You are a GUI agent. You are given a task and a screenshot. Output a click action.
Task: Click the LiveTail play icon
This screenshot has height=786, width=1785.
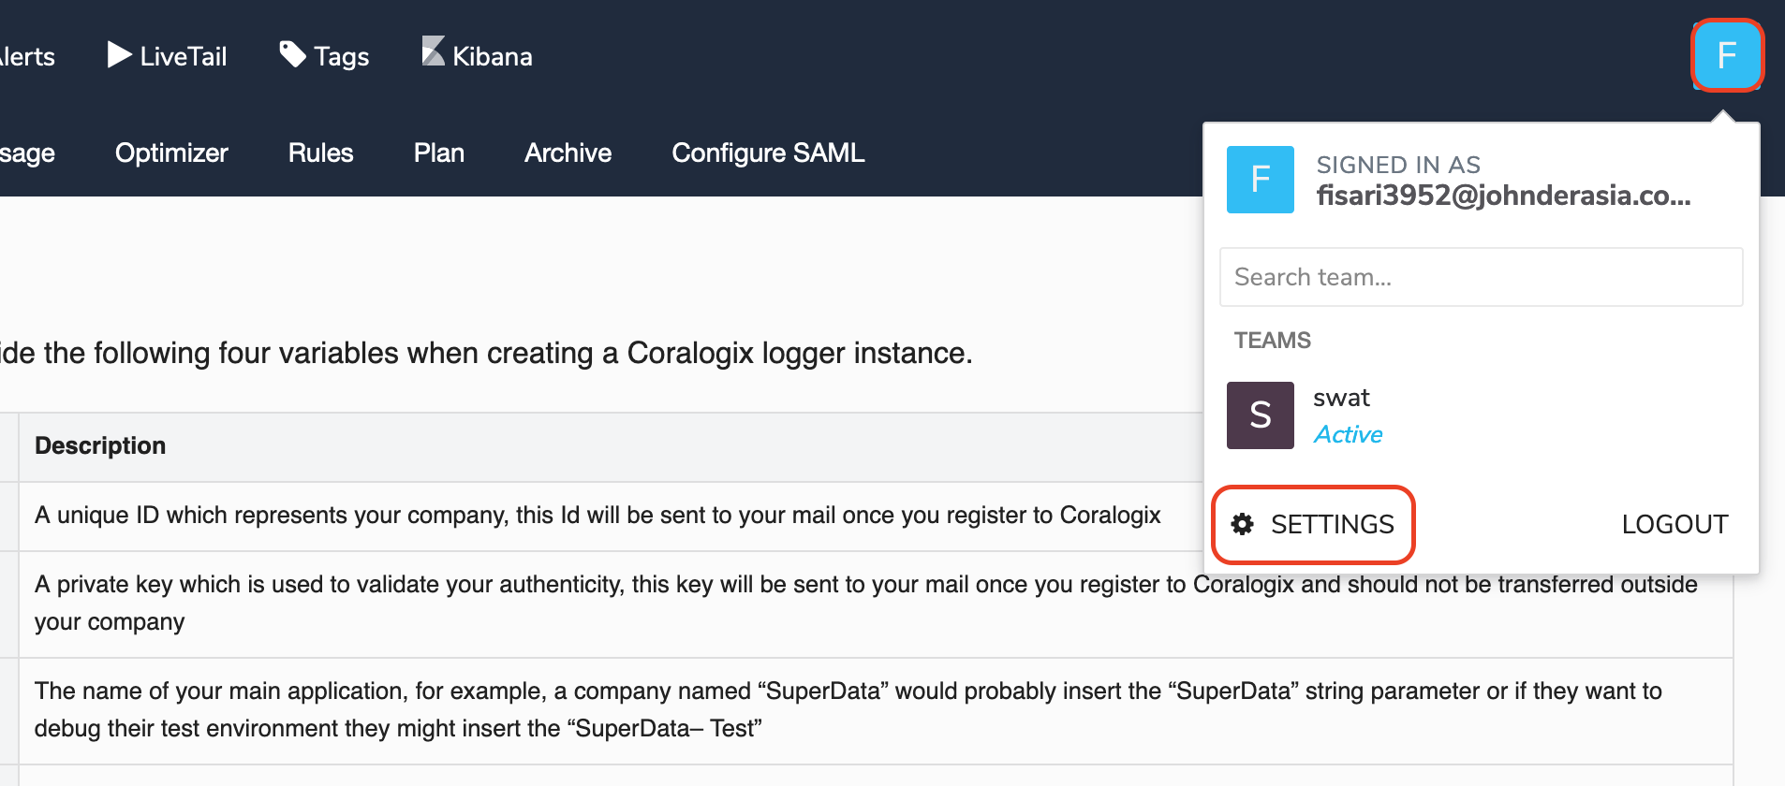click(119, 55)
